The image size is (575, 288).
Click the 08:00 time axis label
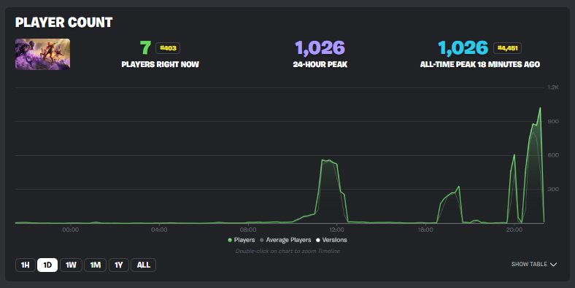248,230
